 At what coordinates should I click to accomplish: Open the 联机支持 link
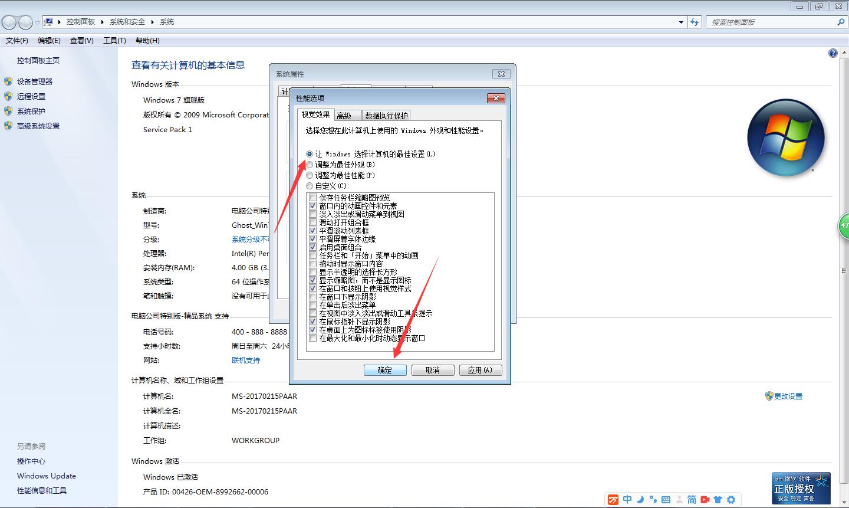tap(246, 360)
